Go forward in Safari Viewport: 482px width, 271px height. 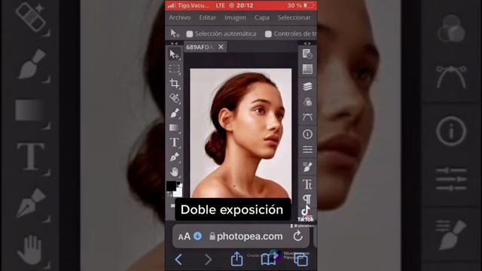point(208,260)
